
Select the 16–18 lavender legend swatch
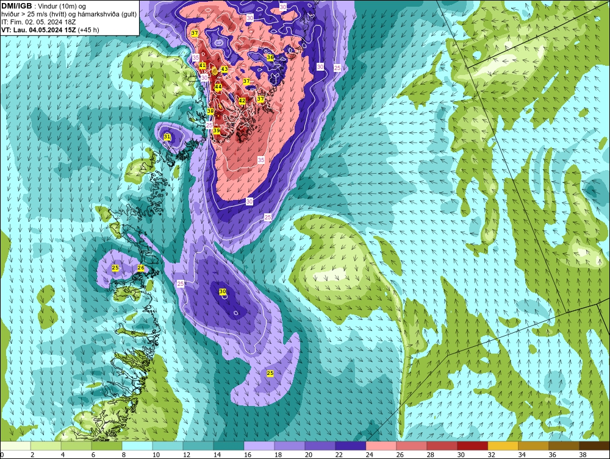point(259,446)
